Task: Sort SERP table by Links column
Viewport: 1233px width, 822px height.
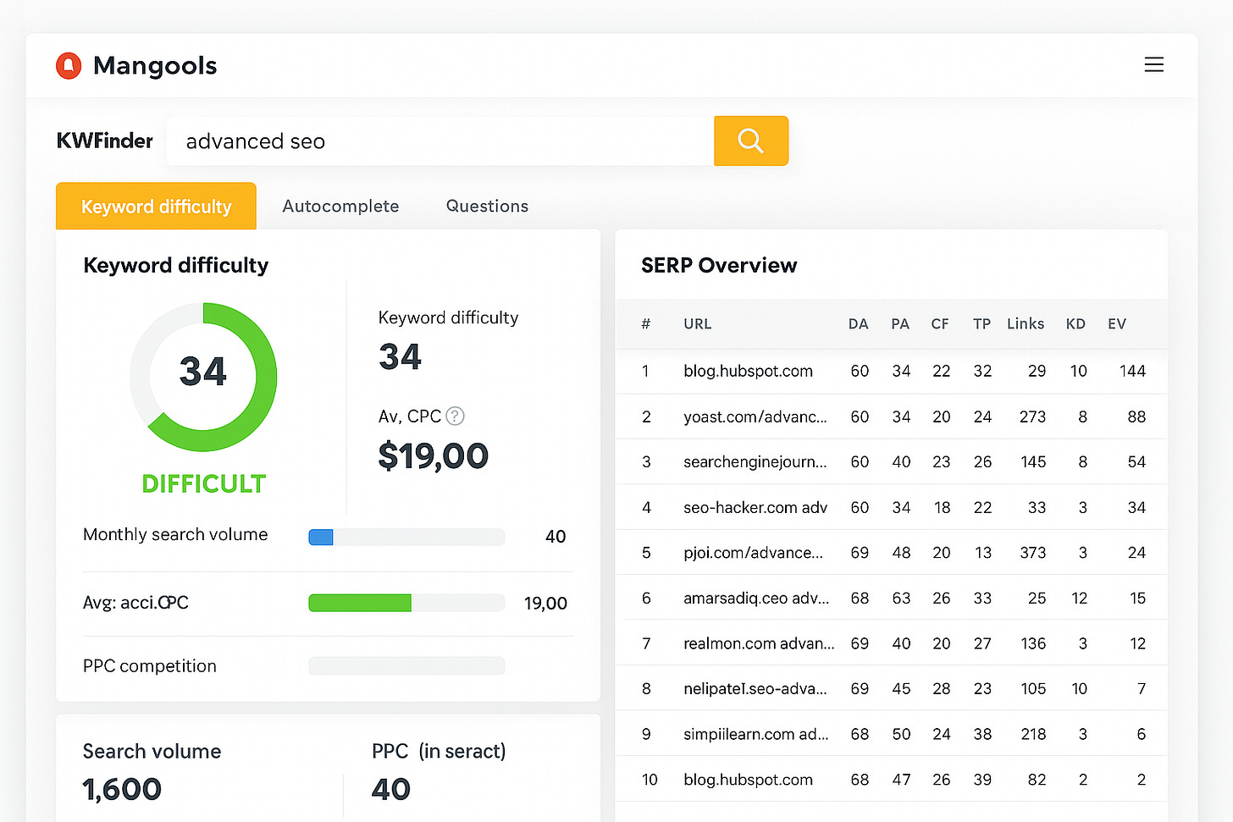Action: pos(1026,324)
